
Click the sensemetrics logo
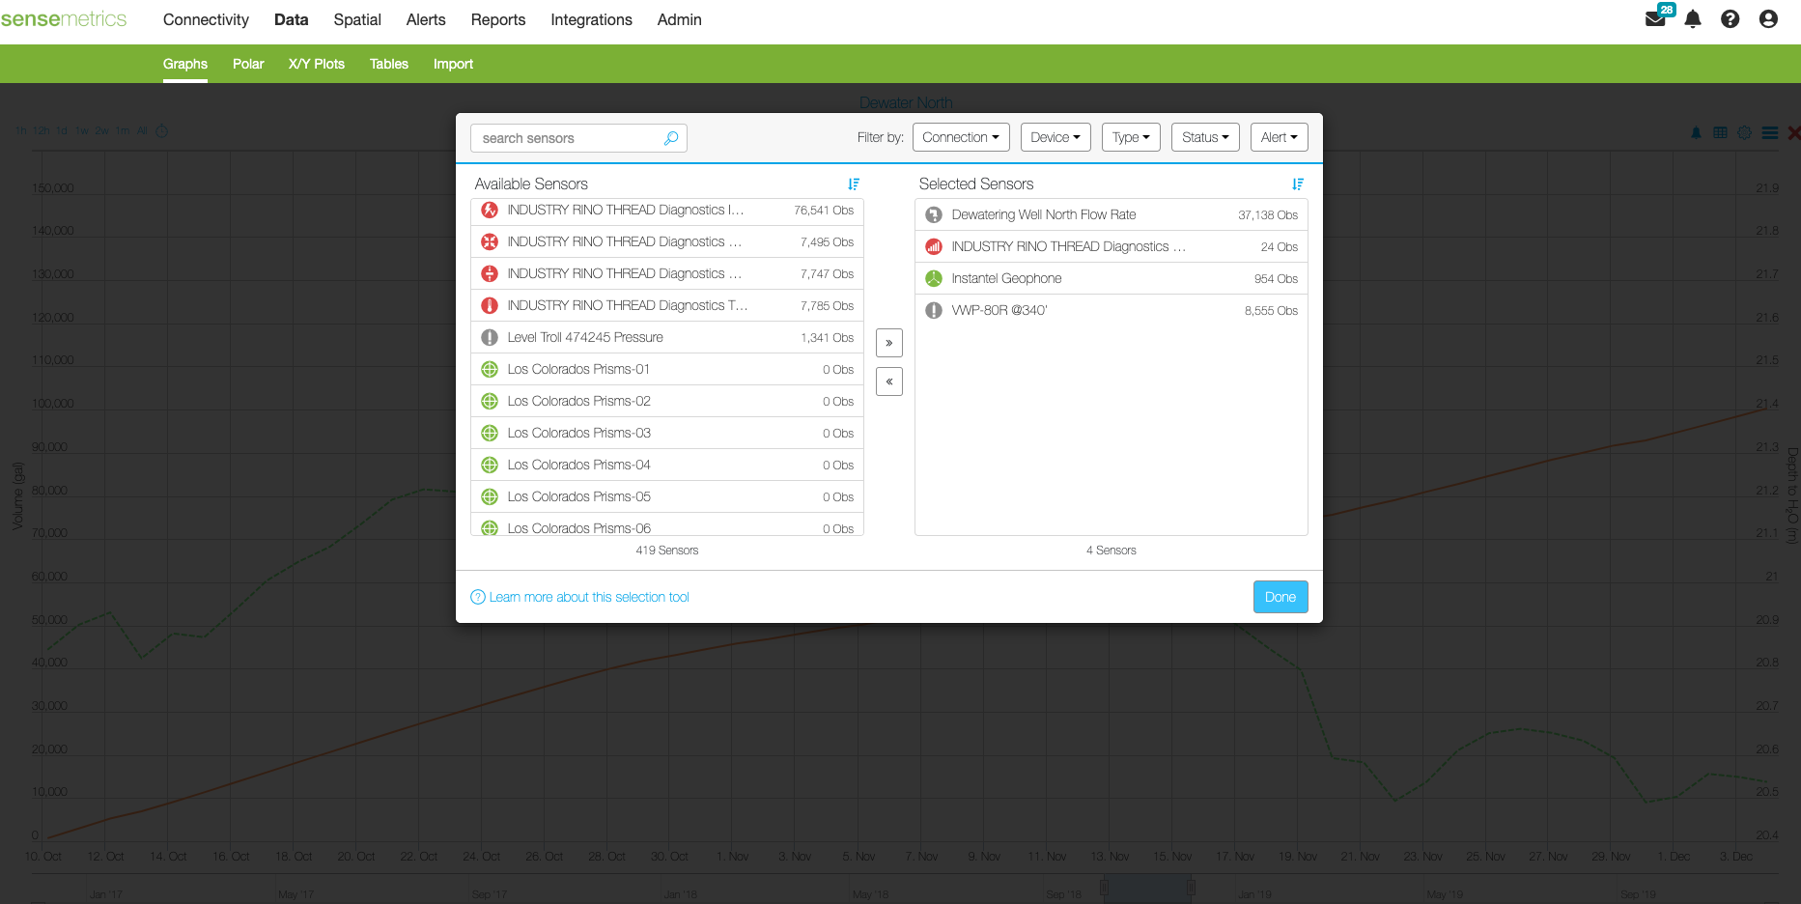click(x=64, y=19)
